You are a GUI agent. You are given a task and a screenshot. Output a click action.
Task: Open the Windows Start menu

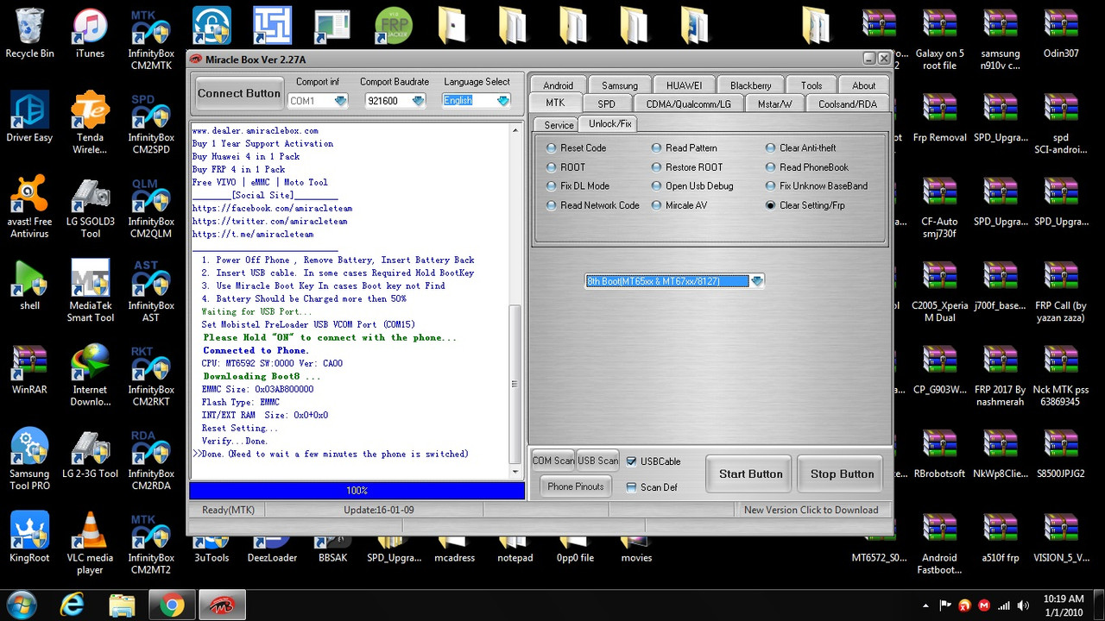pos(21,605)
